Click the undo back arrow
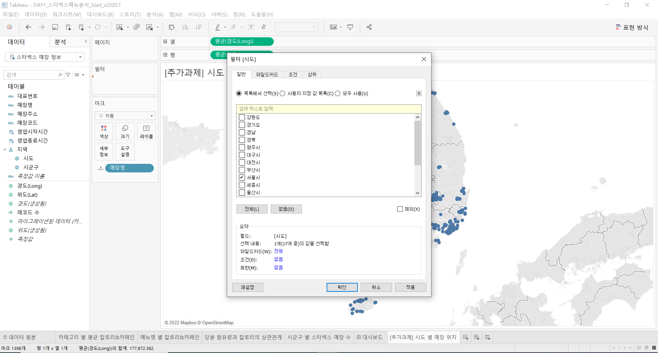 tap(28, 27)
